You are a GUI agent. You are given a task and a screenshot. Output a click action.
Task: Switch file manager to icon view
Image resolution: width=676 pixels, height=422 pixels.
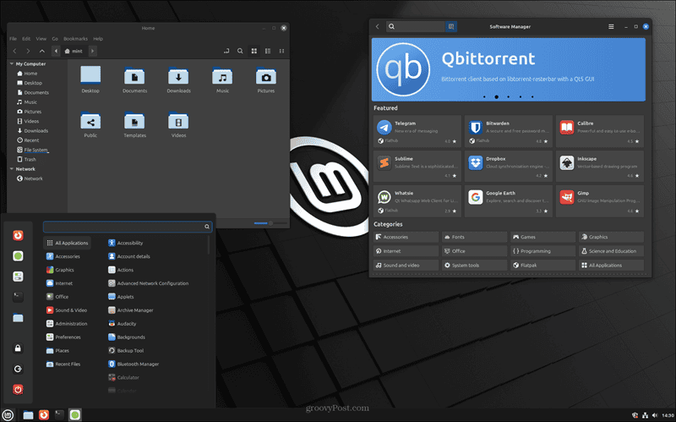click(x=254, y=51)
